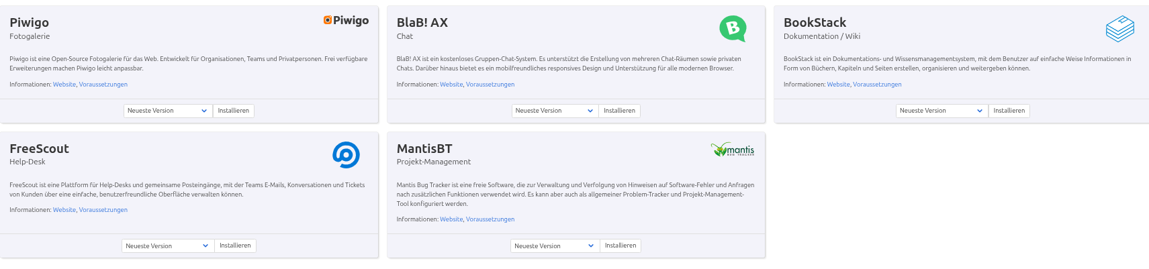Open BookStack Neueste Version dropdown
The image size is (1149, 269).
[941, 111]
